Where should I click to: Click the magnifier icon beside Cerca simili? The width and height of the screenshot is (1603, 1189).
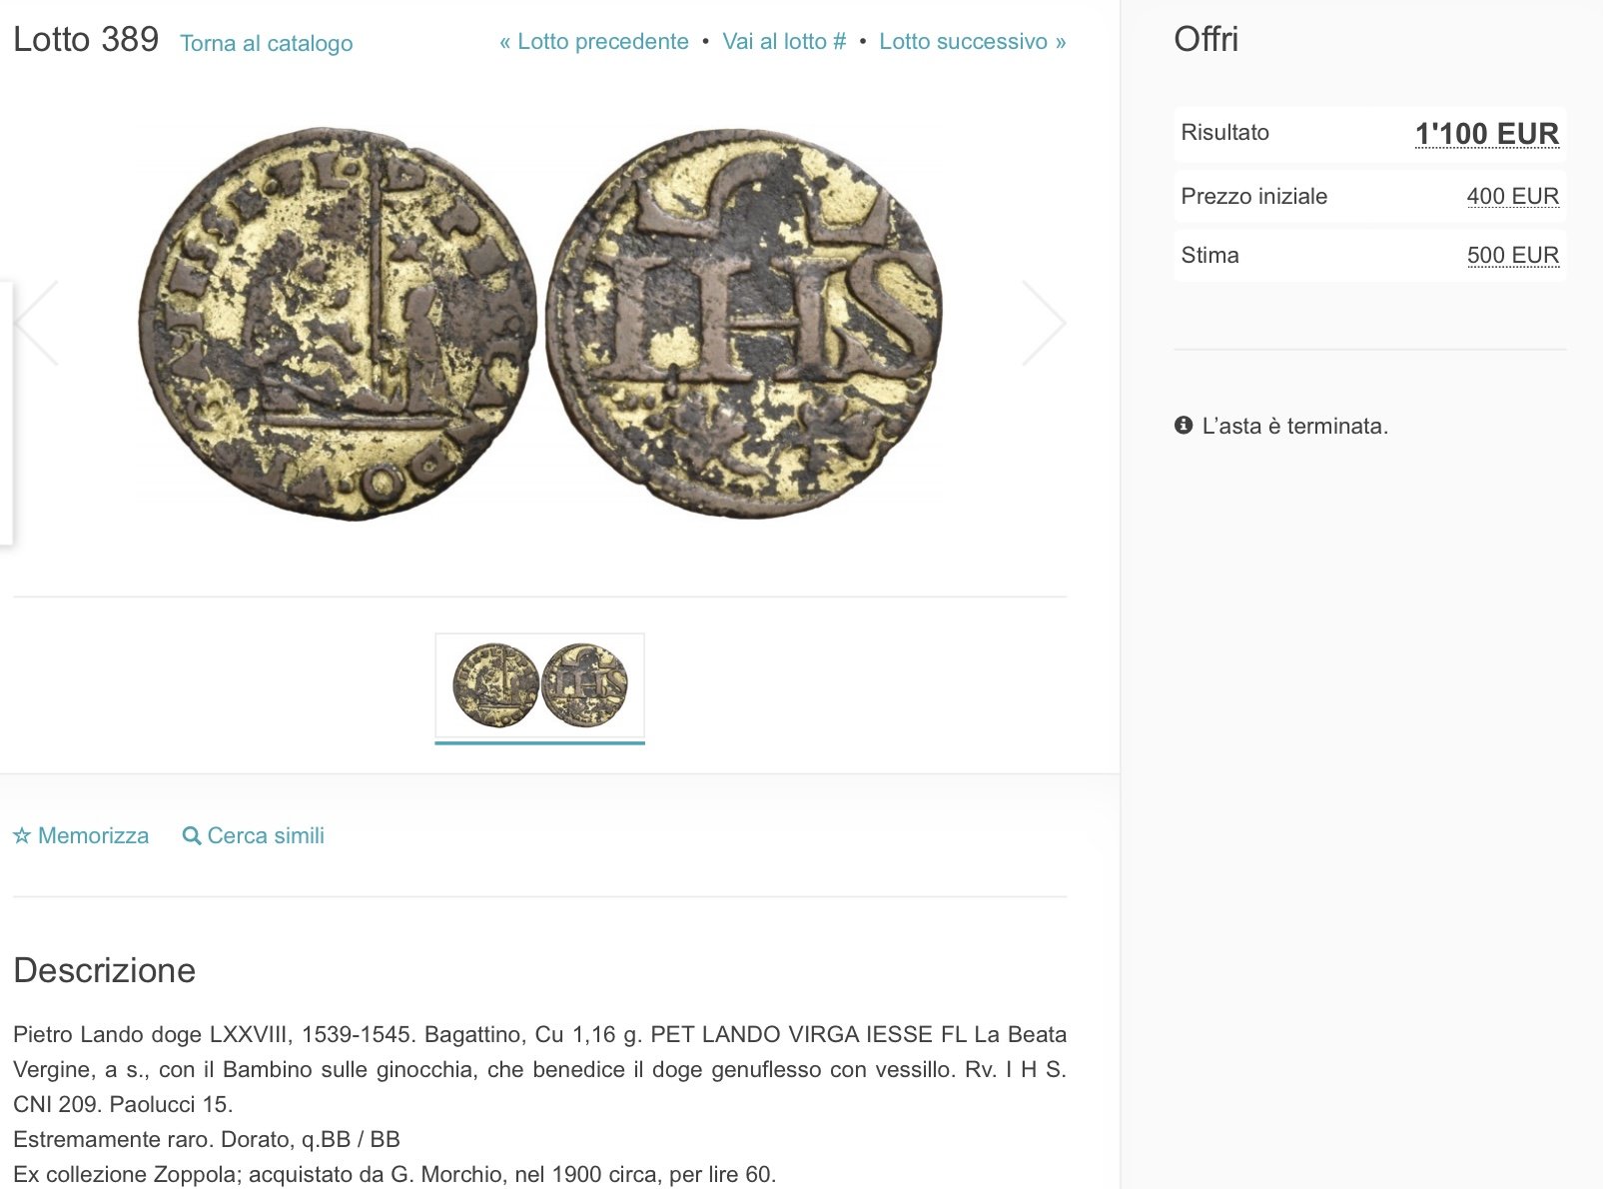(192, 835)
